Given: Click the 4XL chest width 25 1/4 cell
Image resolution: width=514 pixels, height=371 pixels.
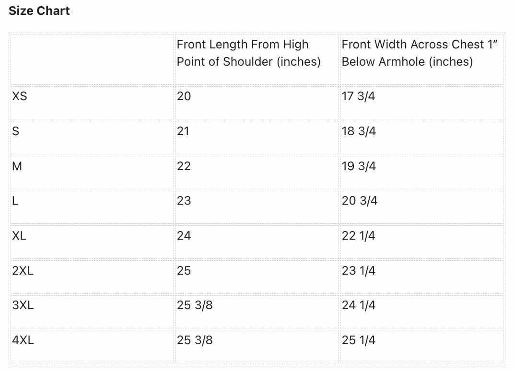Looking at the screenshot, I should [359, 340].
